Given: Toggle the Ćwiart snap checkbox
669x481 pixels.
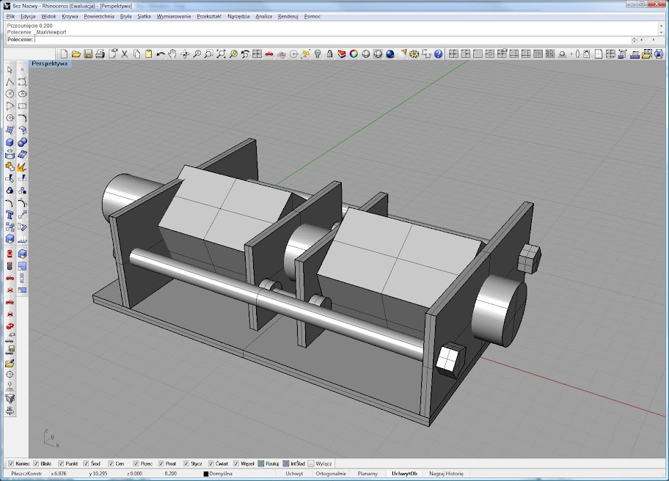Looking at the screenshot, I should pyautogui.click(x=211, y=463).
